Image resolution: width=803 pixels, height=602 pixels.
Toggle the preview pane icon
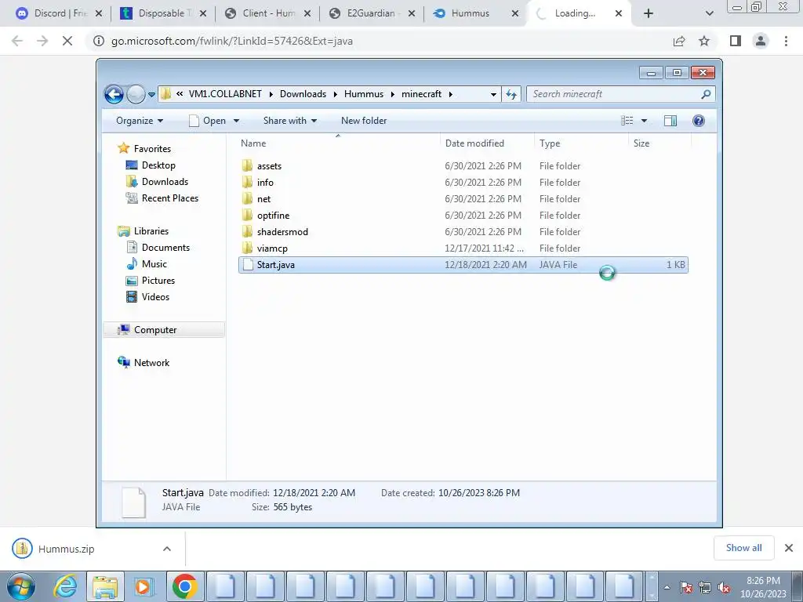tap(670, 121)
